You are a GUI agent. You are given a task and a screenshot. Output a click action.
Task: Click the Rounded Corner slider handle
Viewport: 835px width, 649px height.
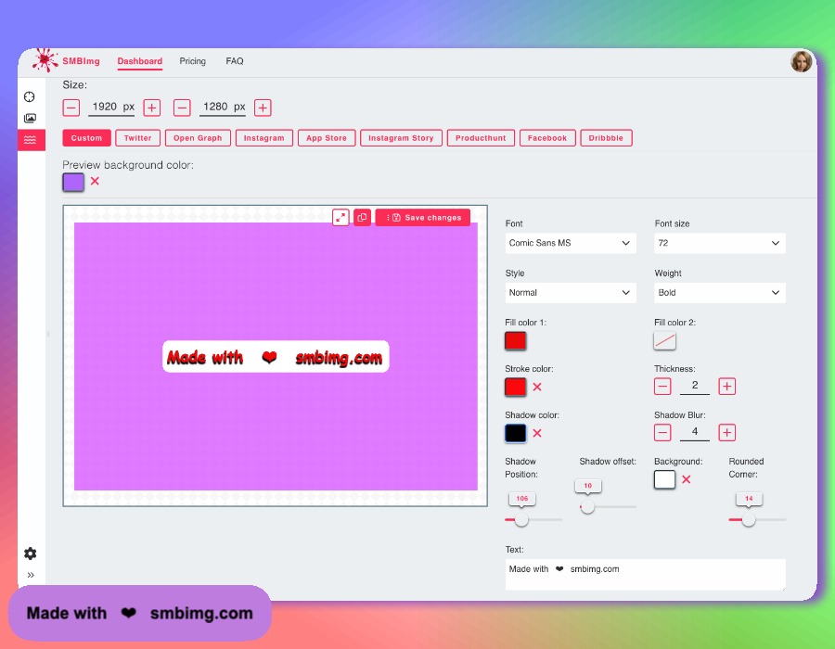(748, 520)
